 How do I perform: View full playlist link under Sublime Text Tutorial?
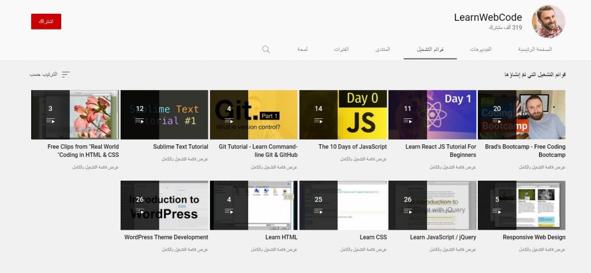point(185,159)
